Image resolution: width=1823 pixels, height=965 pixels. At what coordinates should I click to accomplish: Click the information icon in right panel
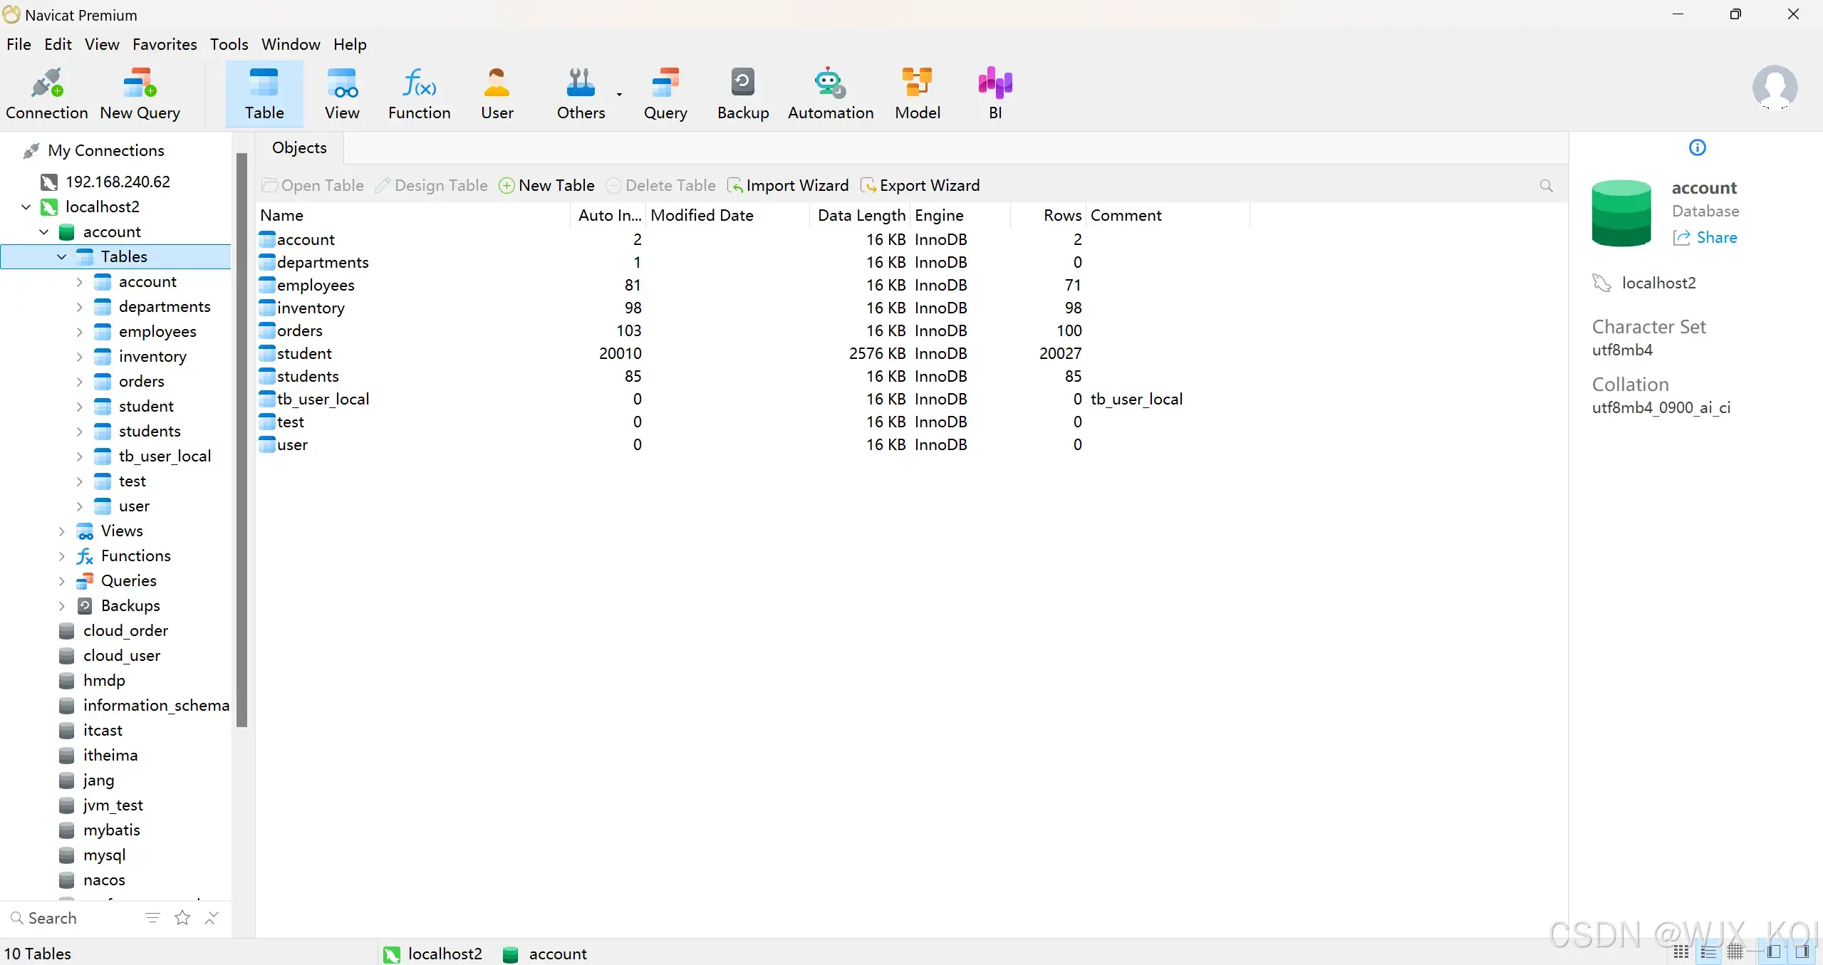[x=1697, y=147]
